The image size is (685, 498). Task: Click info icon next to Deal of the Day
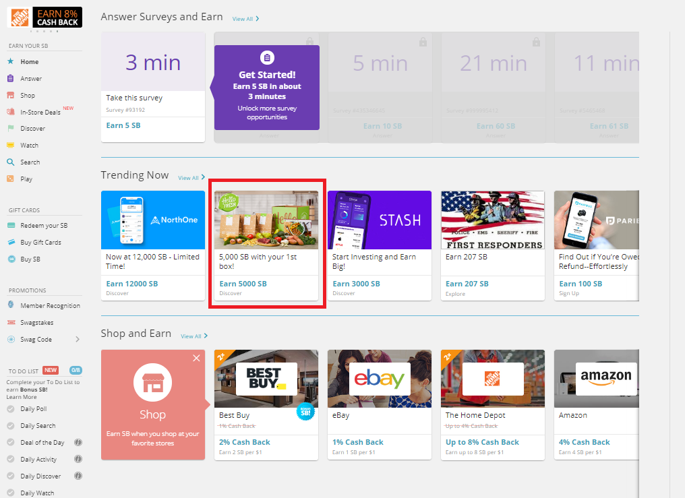(x=78, y=442)
